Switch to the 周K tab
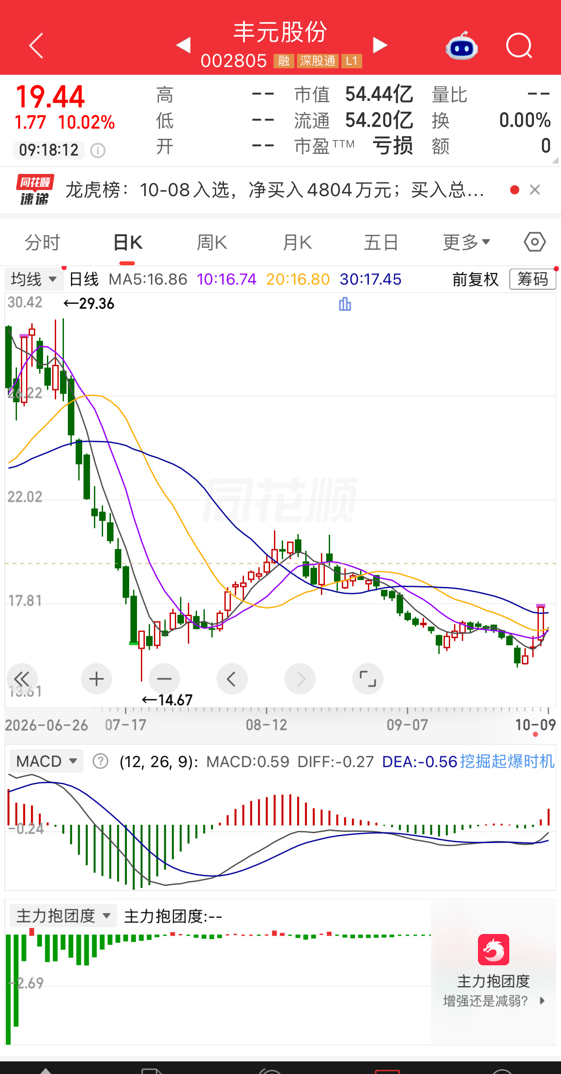Viewport: 561px width, 1074px height. [212, 242]
